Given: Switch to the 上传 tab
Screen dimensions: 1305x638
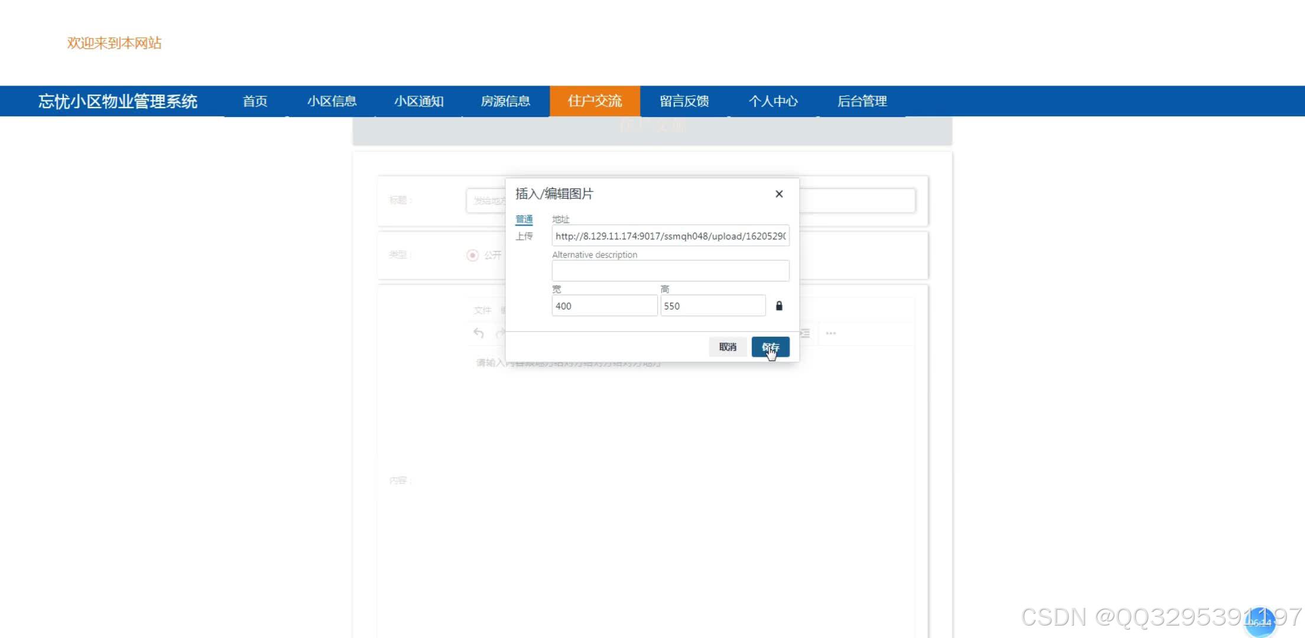Looking at the screenshot, I should point(524,236).
